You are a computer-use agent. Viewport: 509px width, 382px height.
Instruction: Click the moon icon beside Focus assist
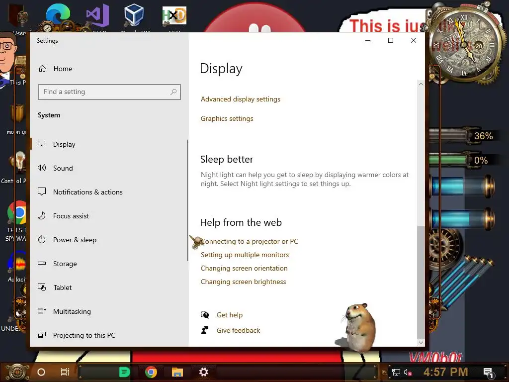click(42, 216)
